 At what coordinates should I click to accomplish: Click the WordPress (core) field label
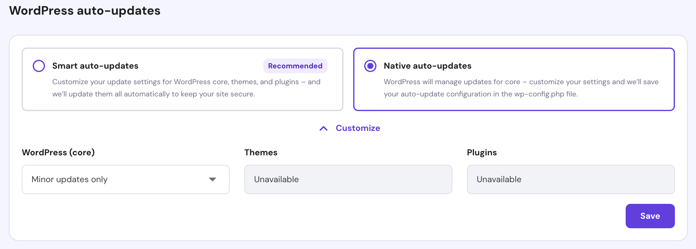[58, 153]
